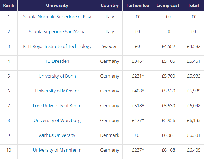Click the University of Würzburg link

click(57, 120)
